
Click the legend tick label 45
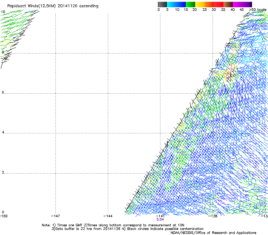pyautogui.click(x=242, y=10)
